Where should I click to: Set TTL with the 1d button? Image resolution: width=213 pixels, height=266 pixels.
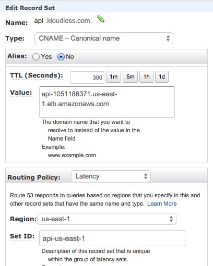162,77
